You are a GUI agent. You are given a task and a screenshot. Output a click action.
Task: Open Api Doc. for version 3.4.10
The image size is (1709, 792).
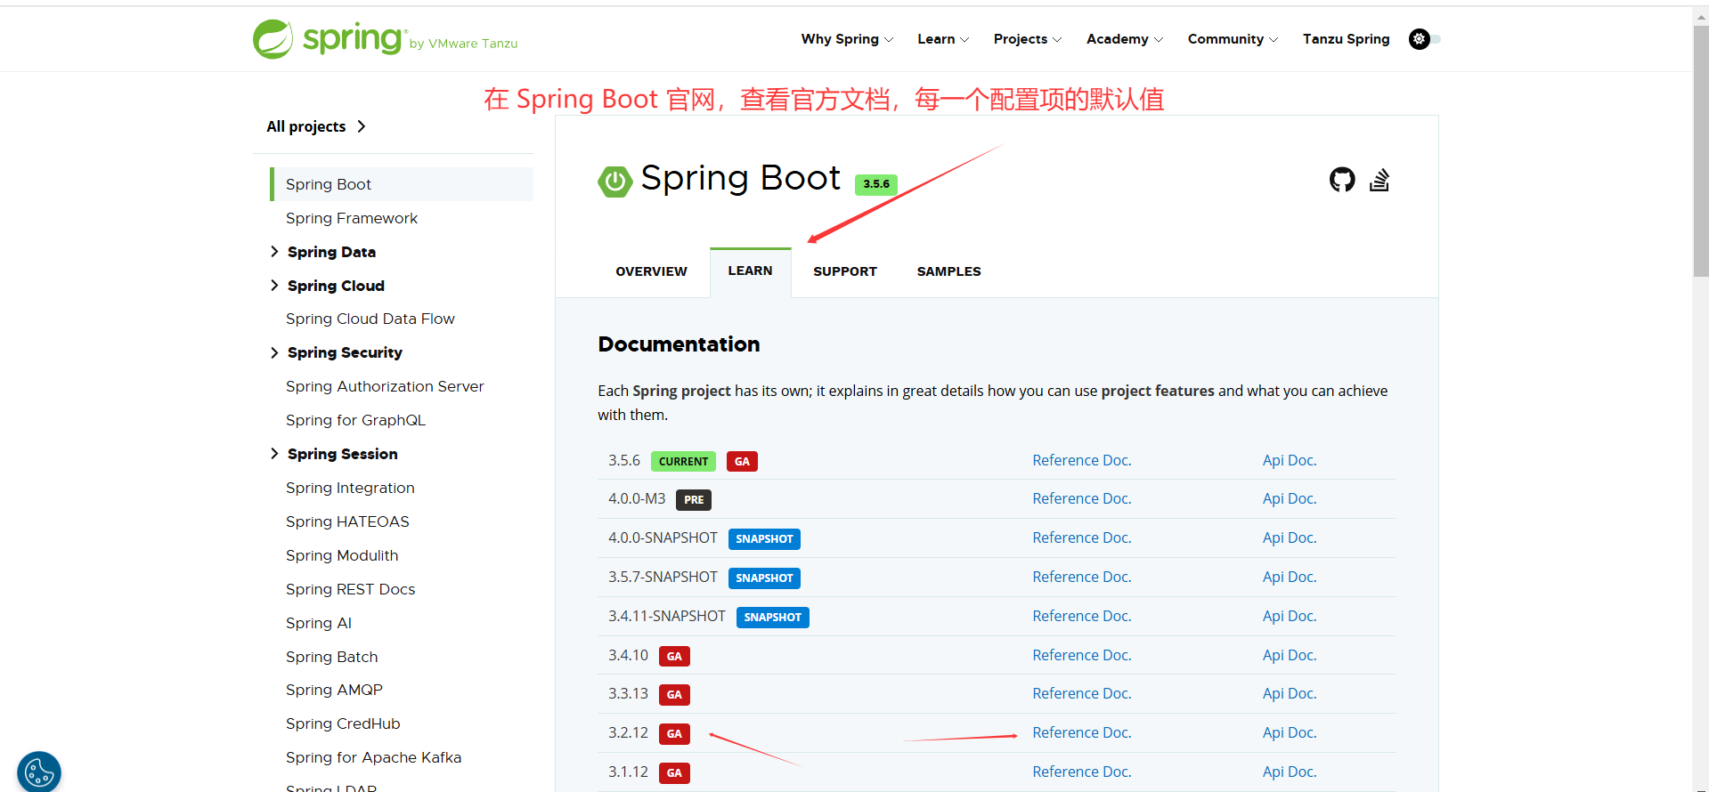point(1289,655)
